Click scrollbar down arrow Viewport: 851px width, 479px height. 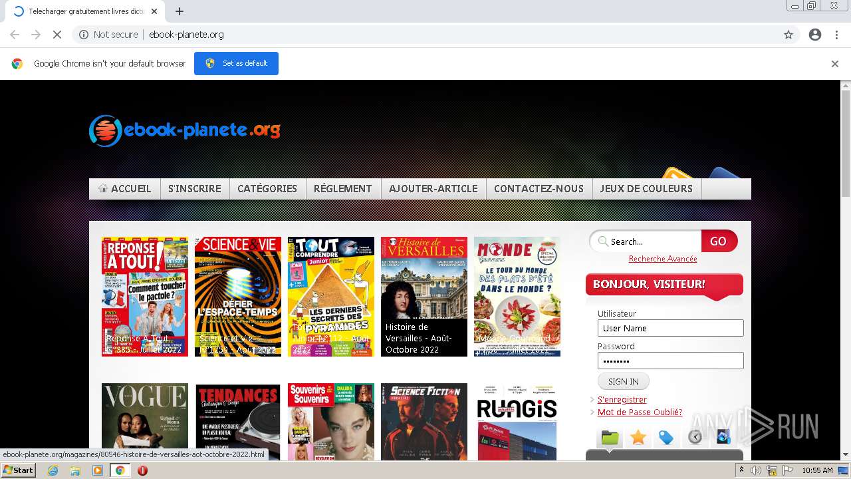pyautogui.click(x=846, y=455)
